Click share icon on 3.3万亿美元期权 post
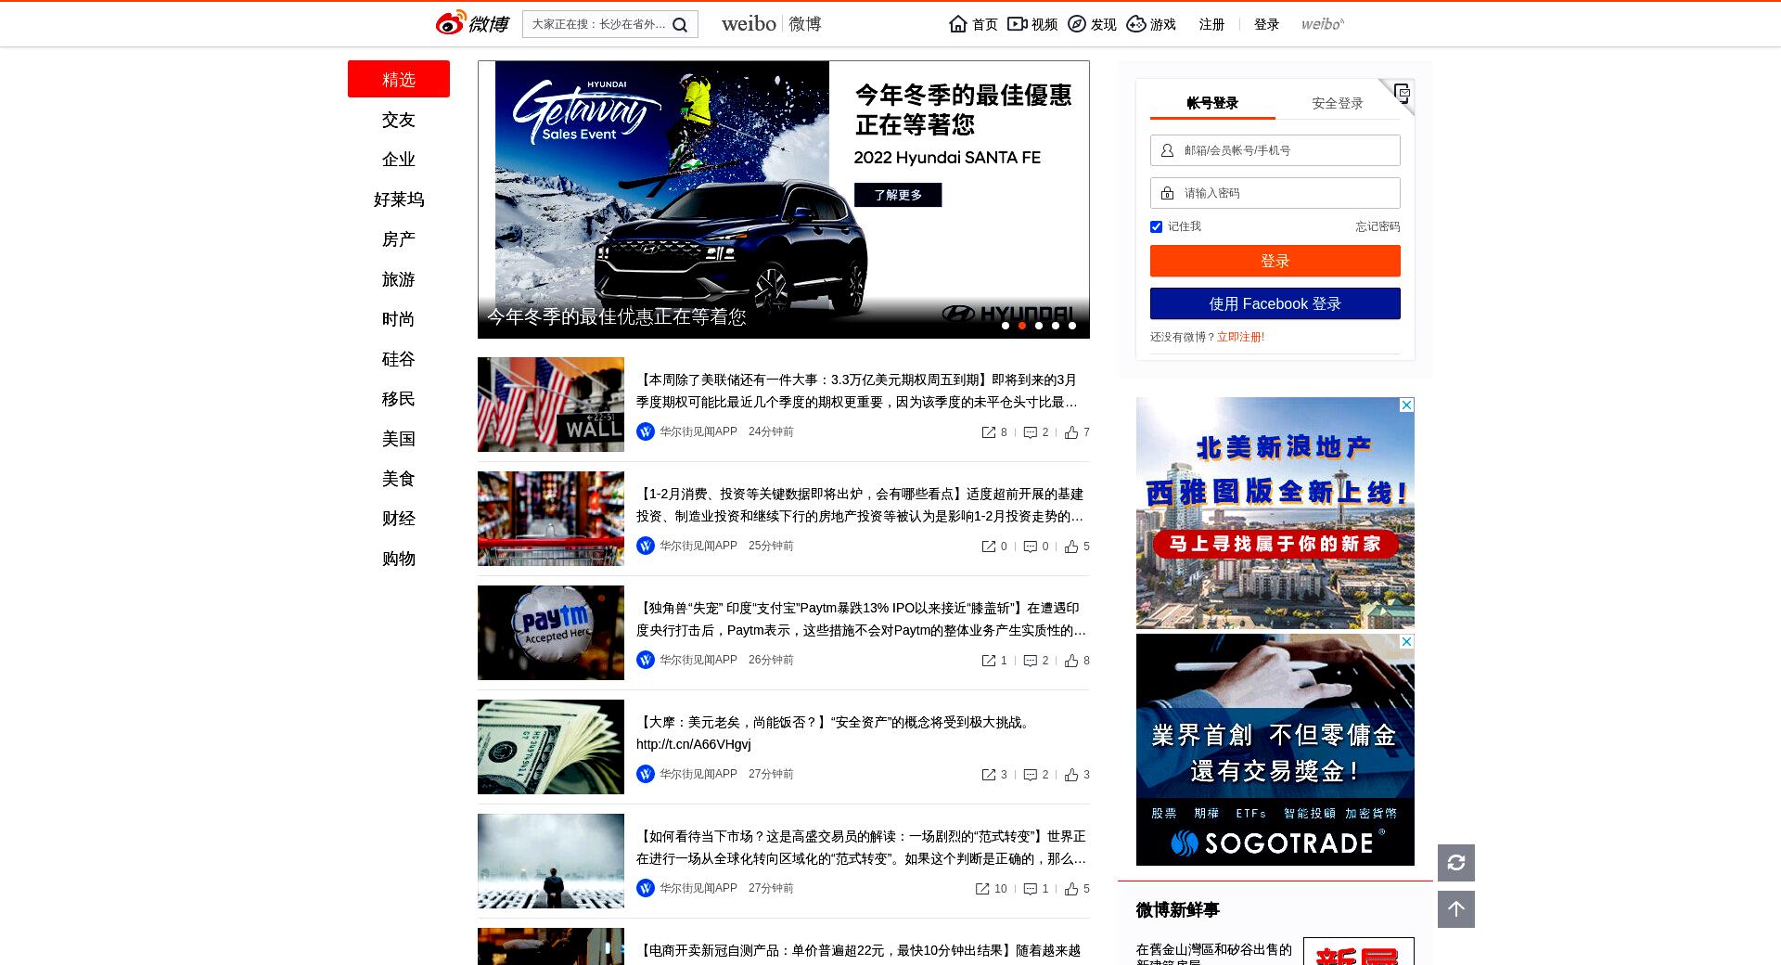This screenshot has height=965, width=1781. (x=989, y=432)
